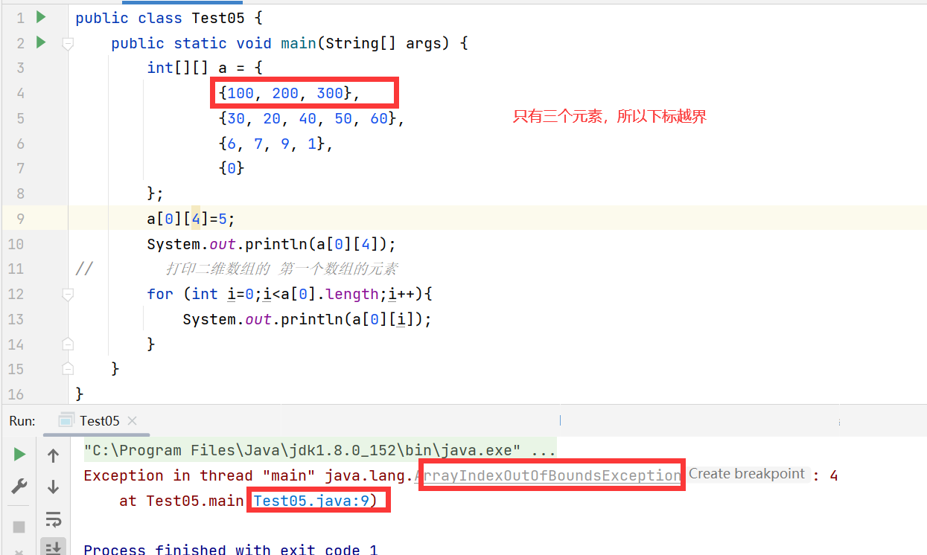Collapse the for loop fold marker

(x=68, y=295)
